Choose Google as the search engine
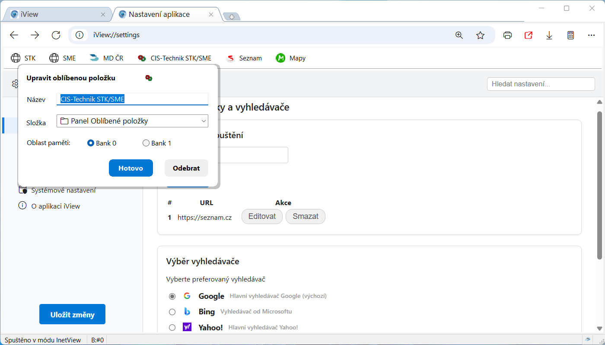Image resolution: width=605 pixels, height=345 pixels. tap(172, 296)
